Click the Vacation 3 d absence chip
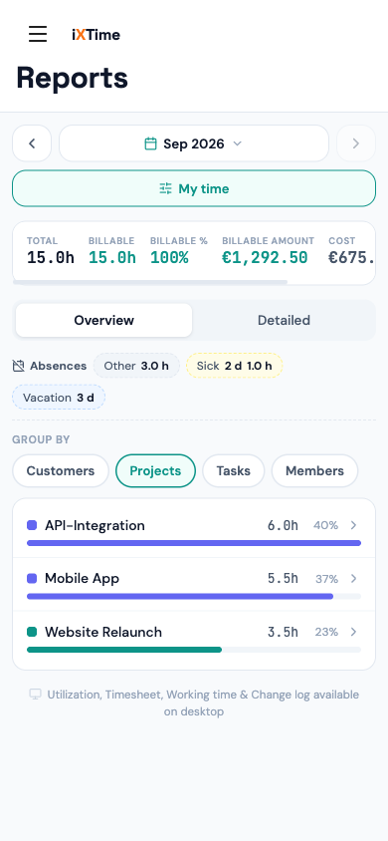The height and width of the screenshot is (841, 388). point(59,398)
